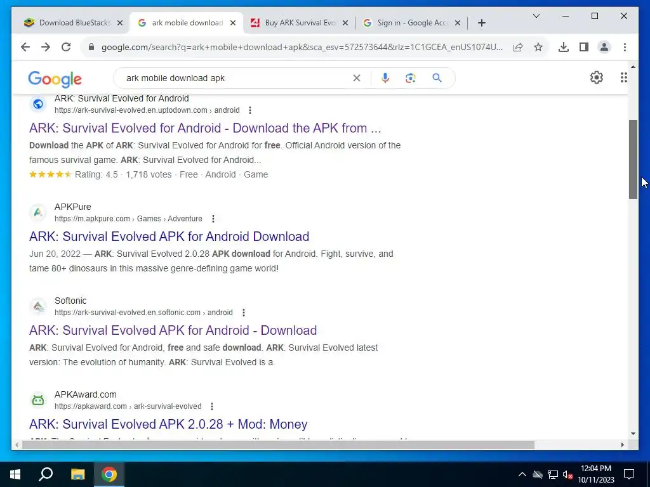
Task: Open more options for APKPure result
Action: coord(213,219)
